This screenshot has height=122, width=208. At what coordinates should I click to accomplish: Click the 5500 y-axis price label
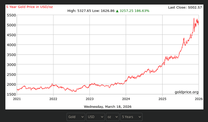(11, 15)
